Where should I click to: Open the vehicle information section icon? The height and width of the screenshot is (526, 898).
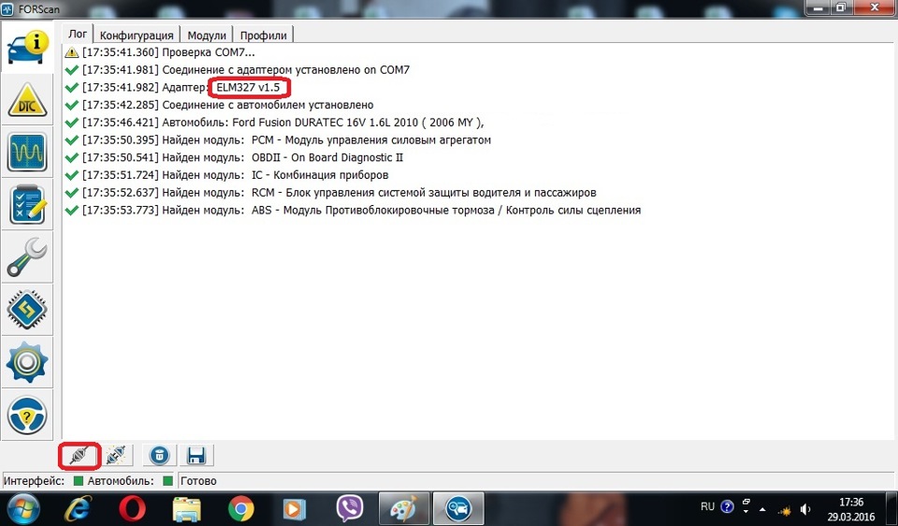[x=27, y=47]
